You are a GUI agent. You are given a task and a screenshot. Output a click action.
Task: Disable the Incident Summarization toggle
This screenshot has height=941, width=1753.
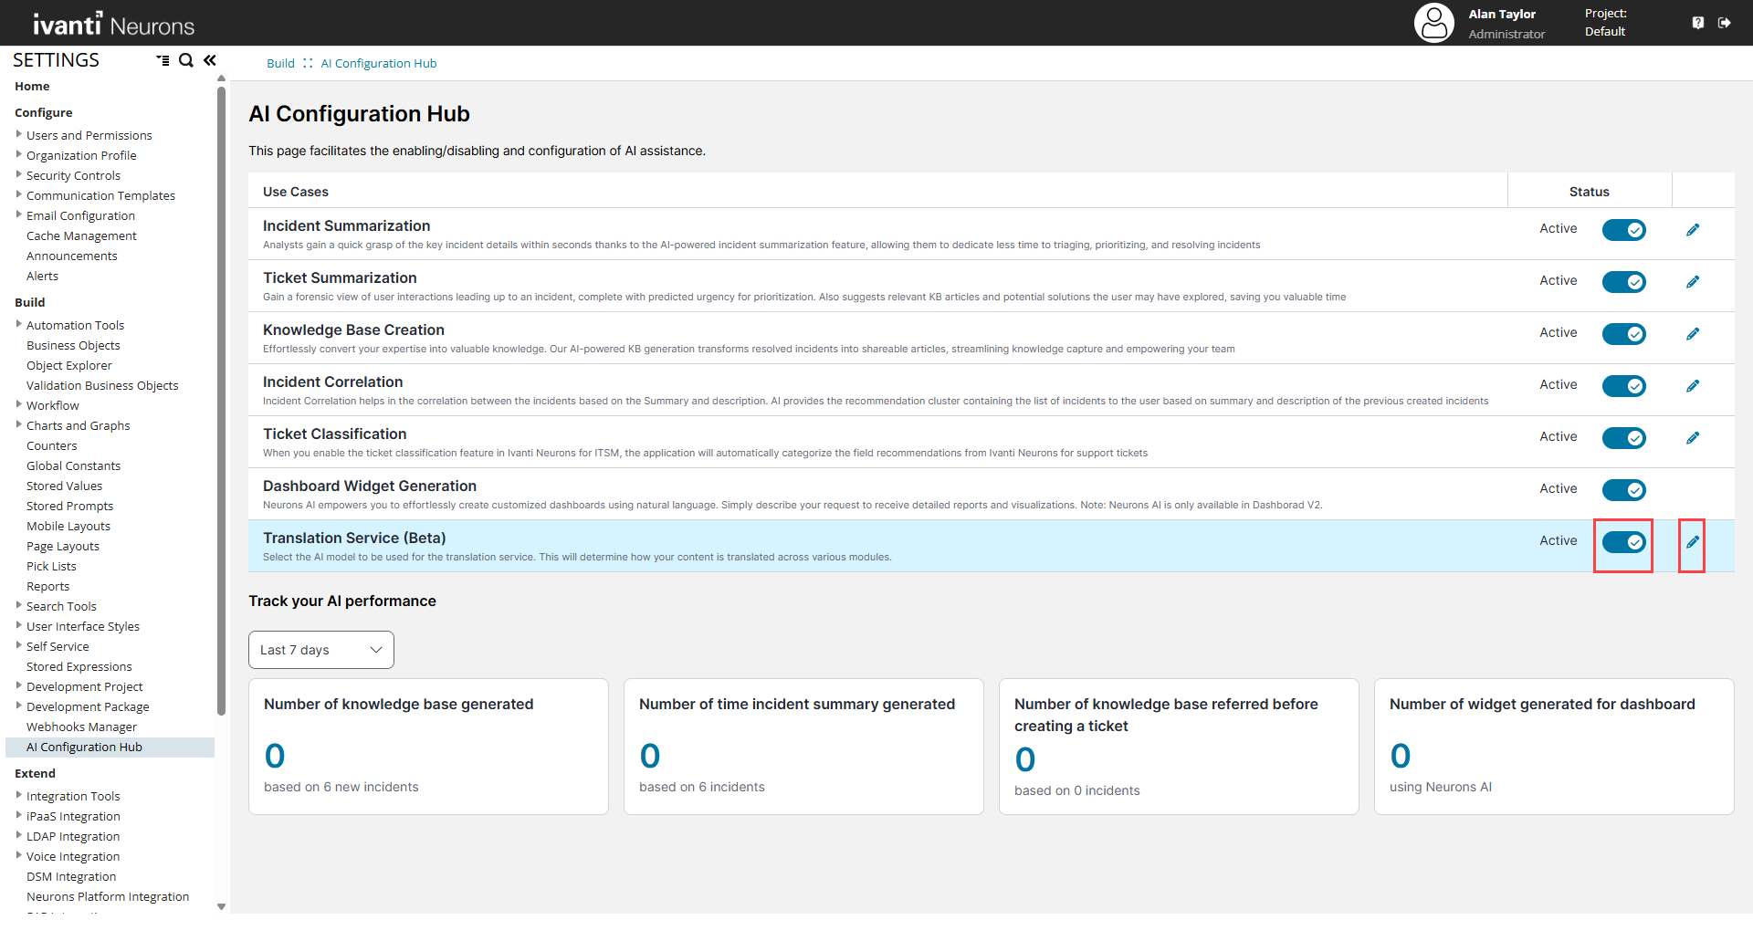pyautogui.click(x=1624, y=230)
